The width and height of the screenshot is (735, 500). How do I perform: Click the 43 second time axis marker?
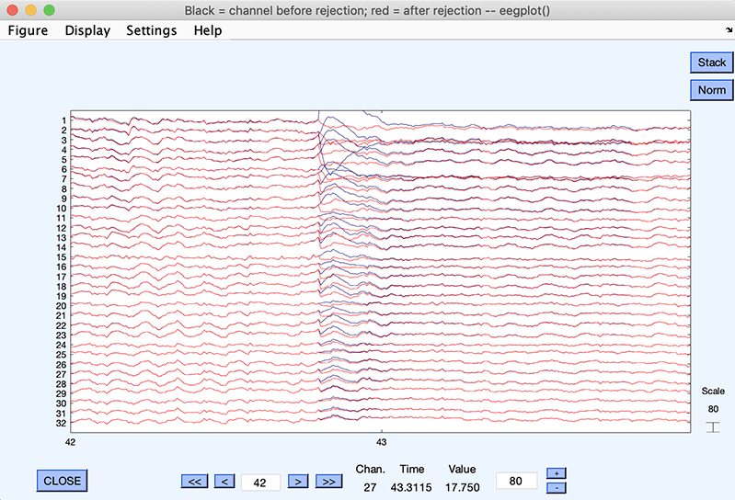(x=381, y=441)
